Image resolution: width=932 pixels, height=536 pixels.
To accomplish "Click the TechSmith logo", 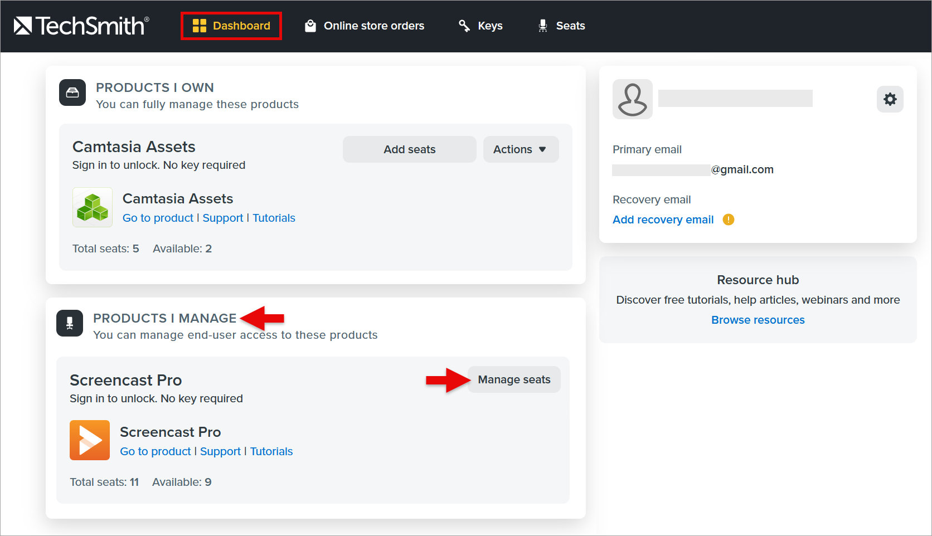I will [x=81, y=26].
